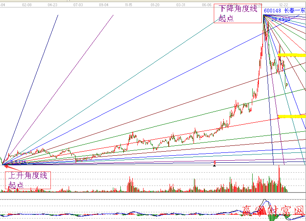
Task: Select the upper yellow highlight bar
Action: point(292,55)
